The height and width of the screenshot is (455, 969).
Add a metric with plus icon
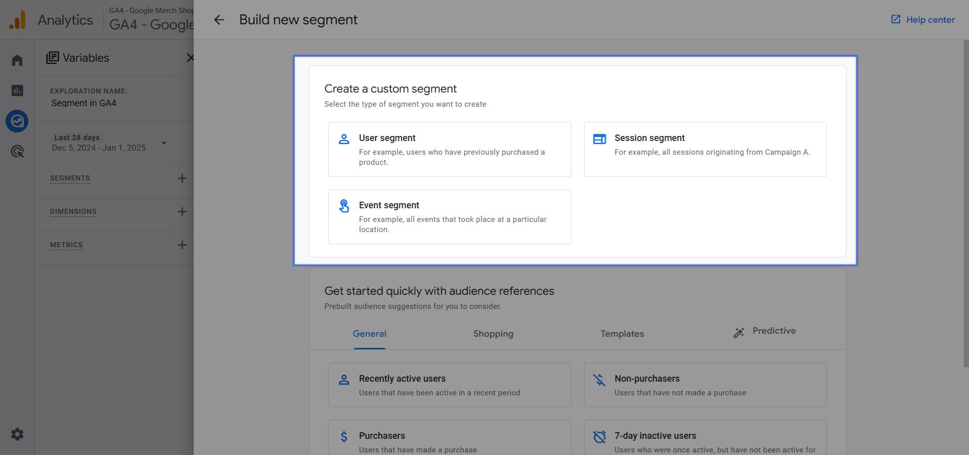click(182, 245)
